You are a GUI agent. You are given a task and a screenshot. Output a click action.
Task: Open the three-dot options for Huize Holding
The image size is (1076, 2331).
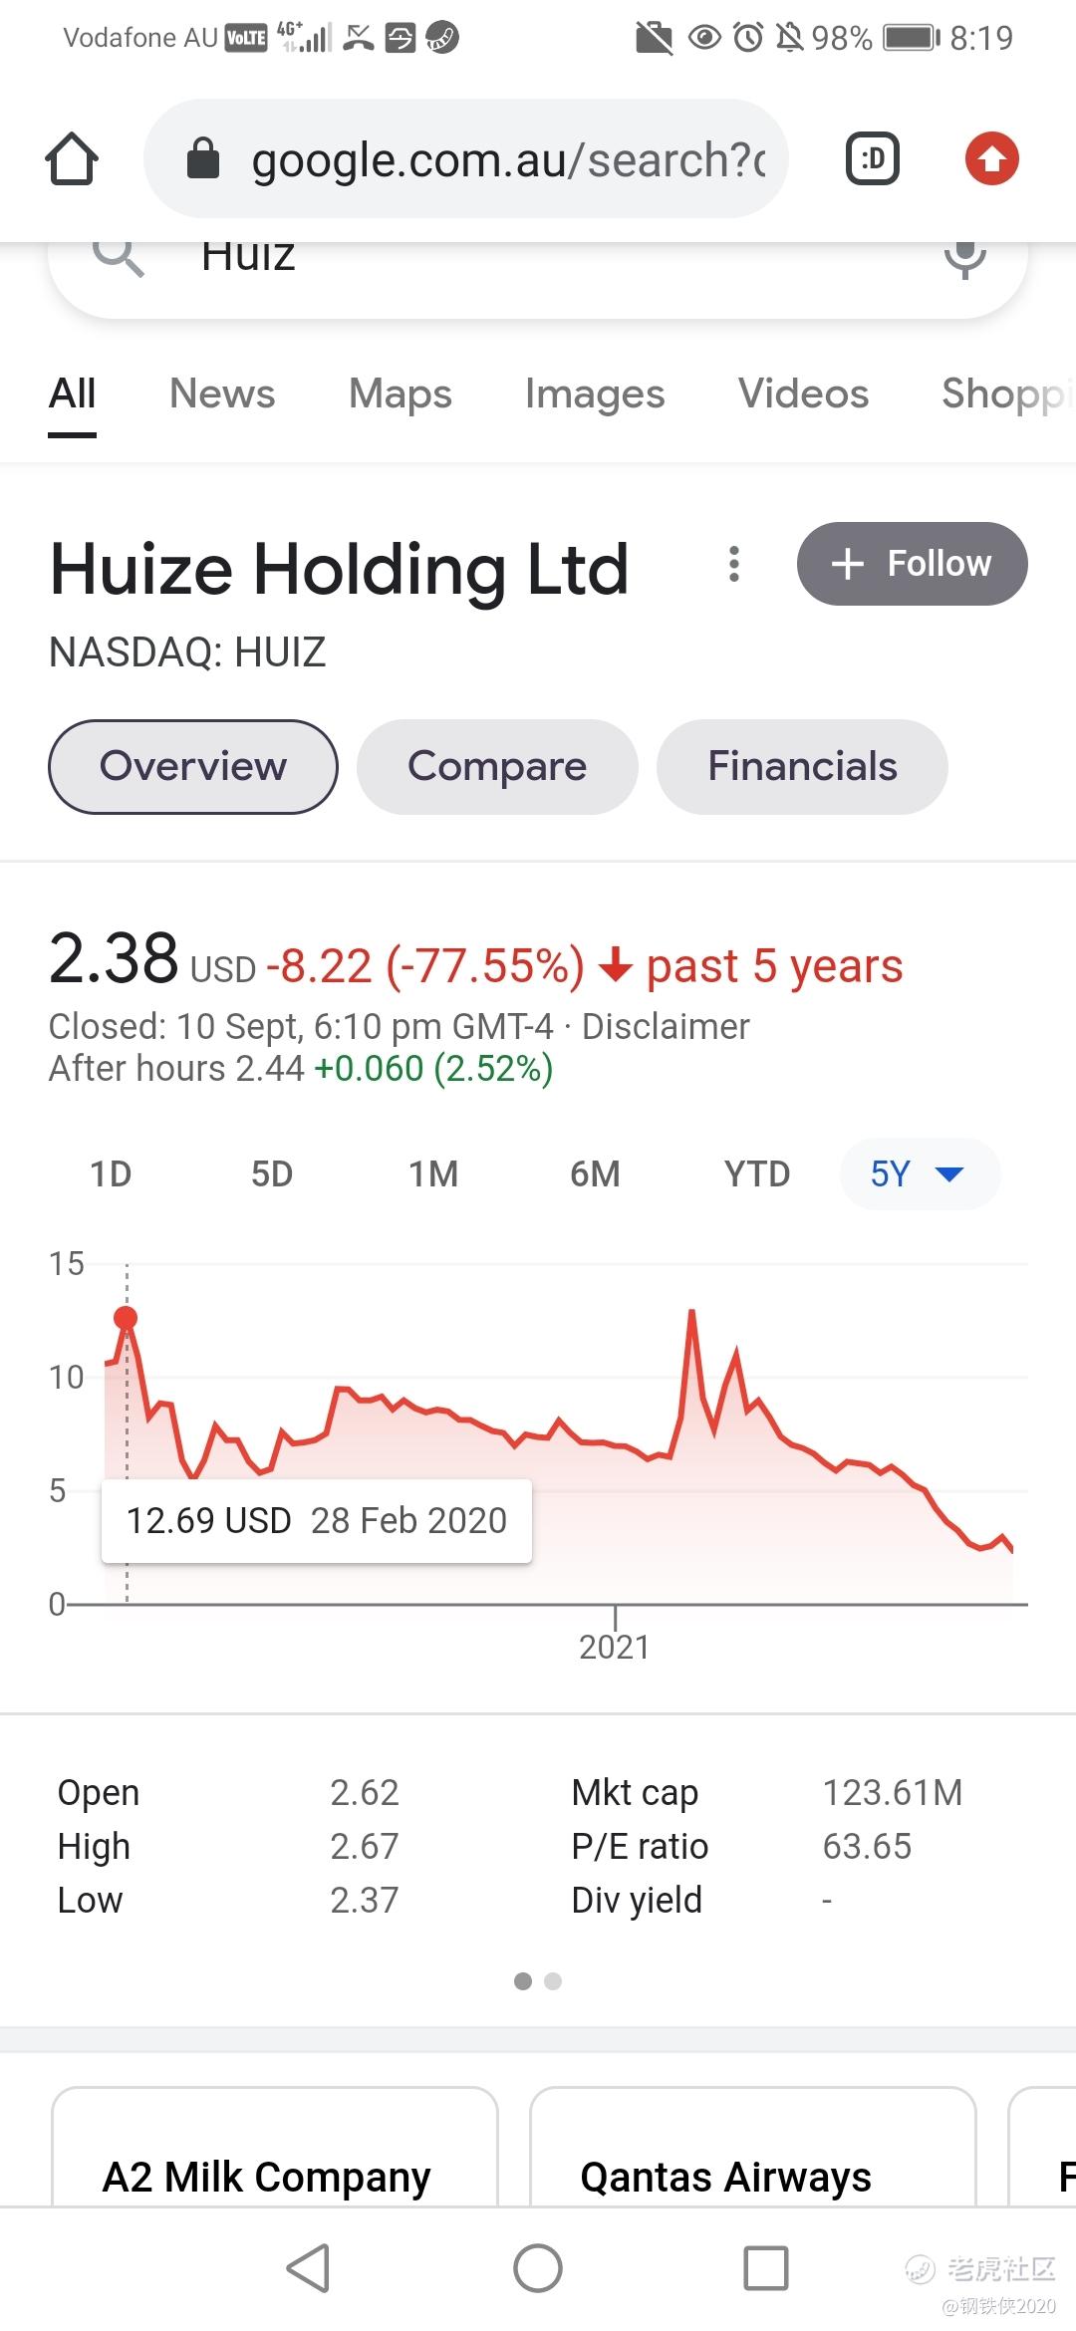tap(734, 564)
